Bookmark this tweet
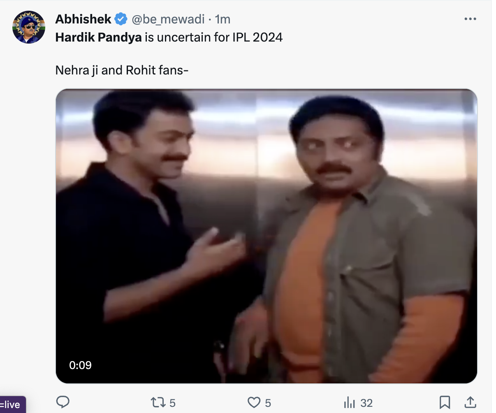The height and width of the screenshot is (413, 496). 445,402
